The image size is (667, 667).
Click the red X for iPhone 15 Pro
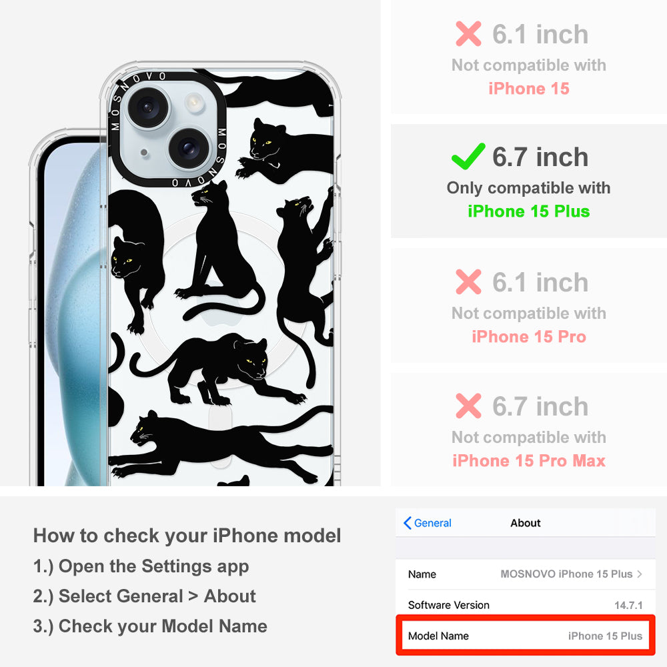coord(468,281)
